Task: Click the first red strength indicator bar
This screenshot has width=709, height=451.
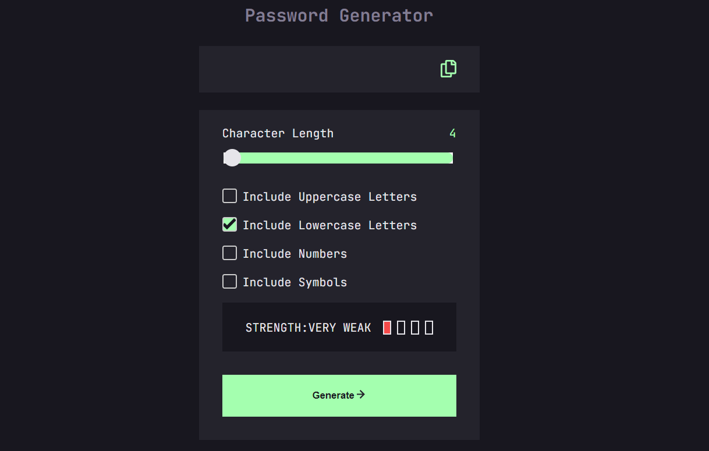Action: pos(386,327)
